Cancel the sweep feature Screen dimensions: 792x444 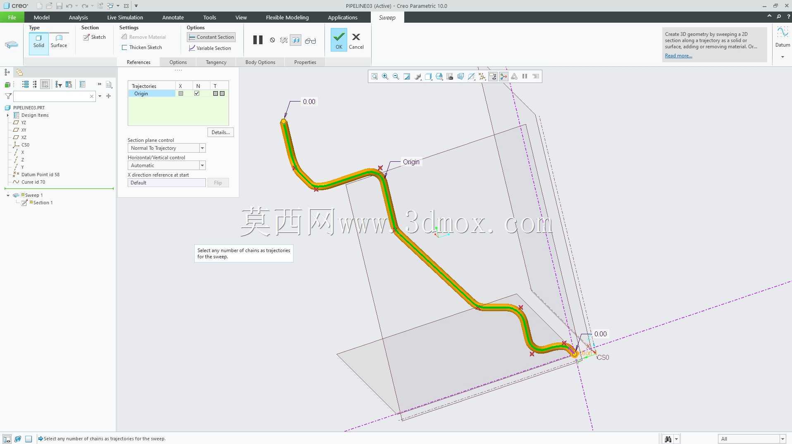click(x=356, y=41)
